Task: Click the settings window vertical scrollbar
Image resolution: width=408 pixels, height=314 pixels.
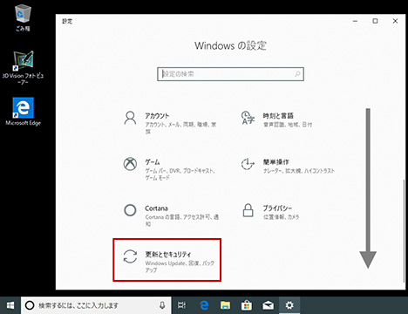Action: [404, 231]
